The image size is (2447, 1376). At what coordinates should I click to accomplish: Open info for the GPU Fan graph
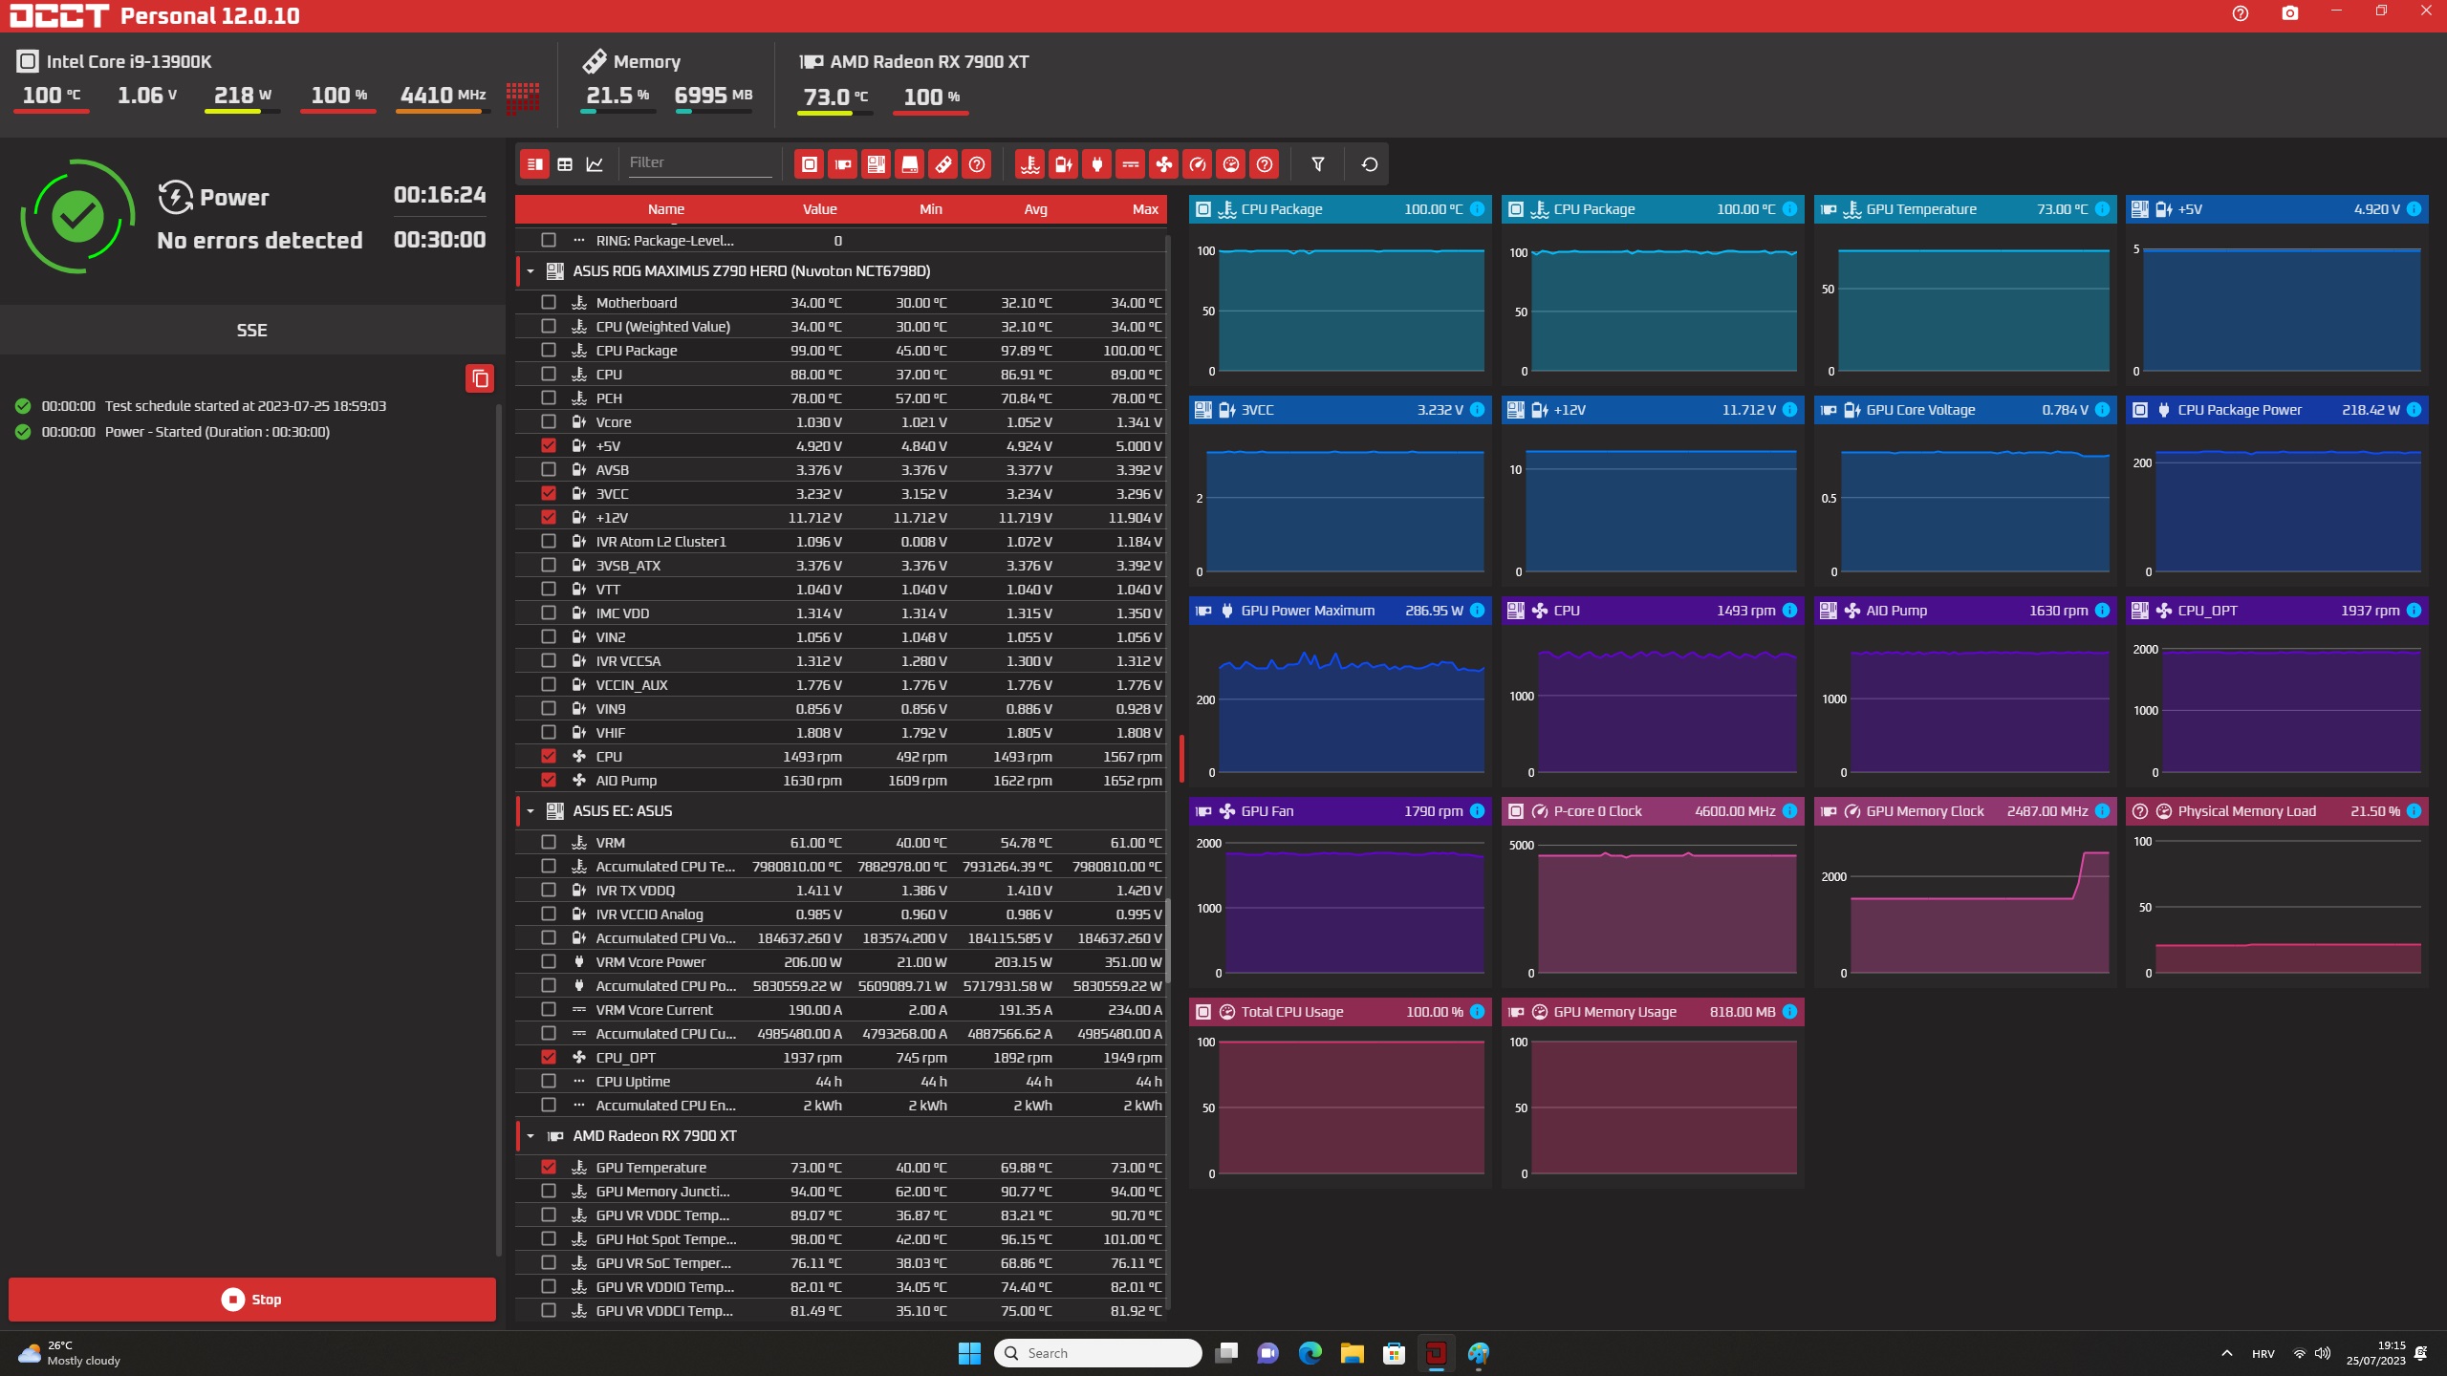[1478, 811]
